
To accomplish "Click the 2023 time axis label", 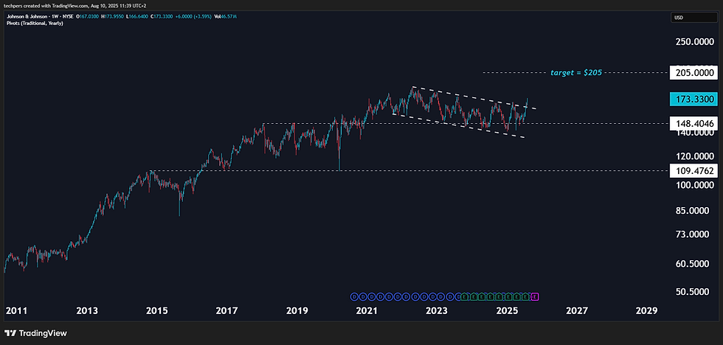I will pos(437,311).
